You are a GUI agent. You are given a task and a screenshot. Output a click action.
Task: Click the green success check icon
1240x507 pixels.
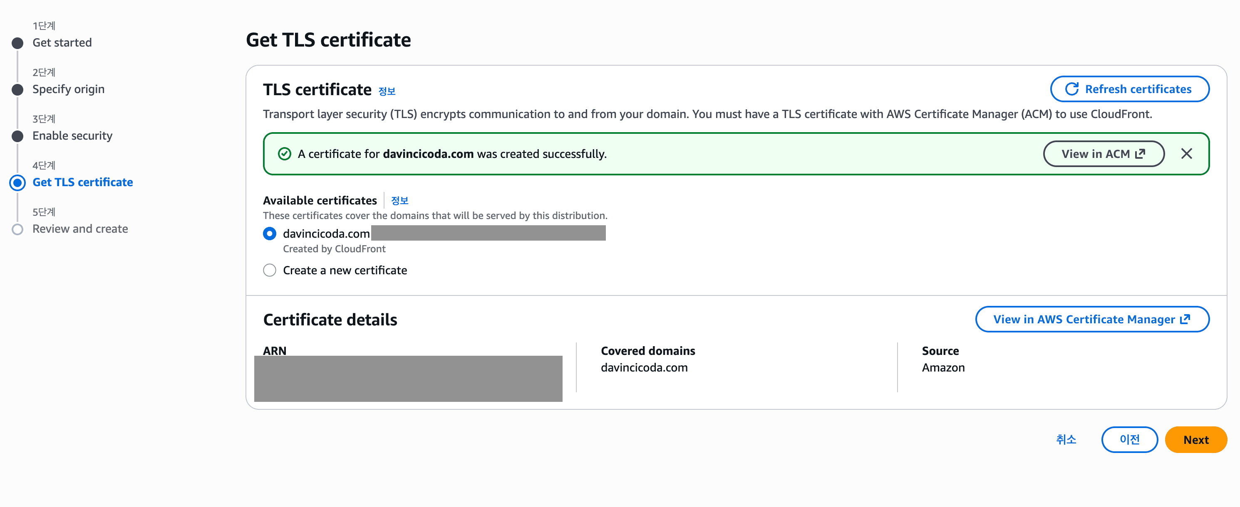coord(285,154)
